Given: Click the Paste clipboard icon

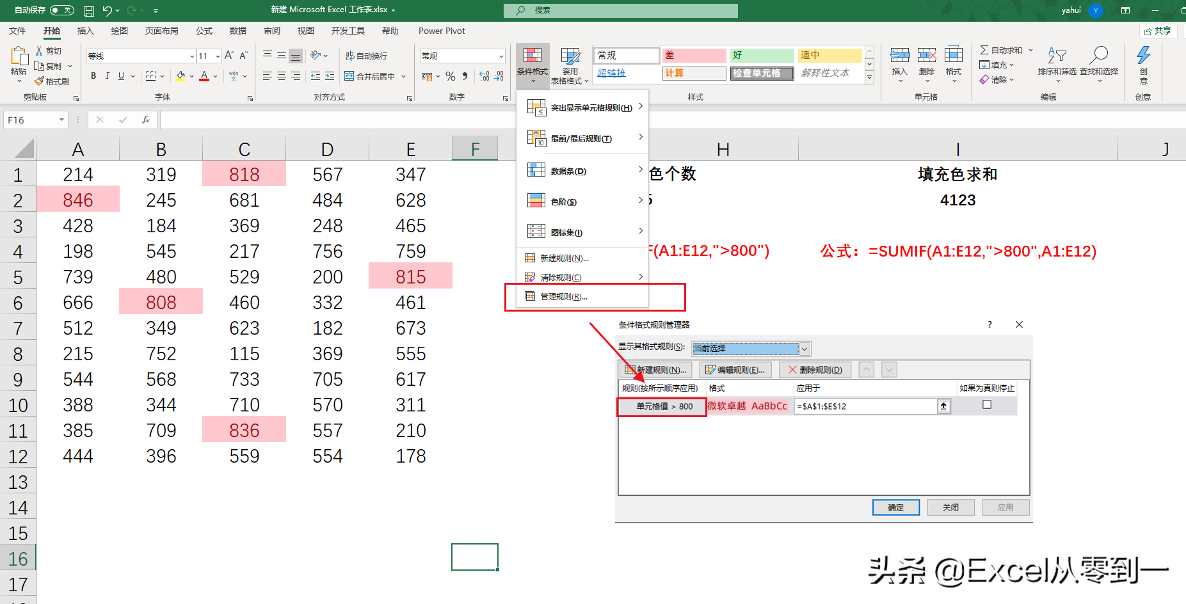Looking at the screenshot, I should 19,56.
